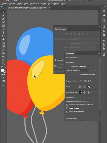Open the Ver menu
The image size is (107, 143).
tap(49, 4)
